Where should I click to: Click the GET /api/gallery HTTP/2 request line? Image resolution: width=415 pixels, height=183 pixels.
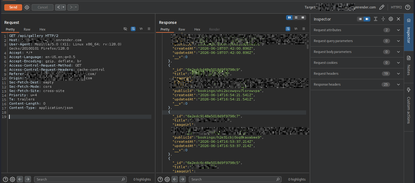[33, 36]
